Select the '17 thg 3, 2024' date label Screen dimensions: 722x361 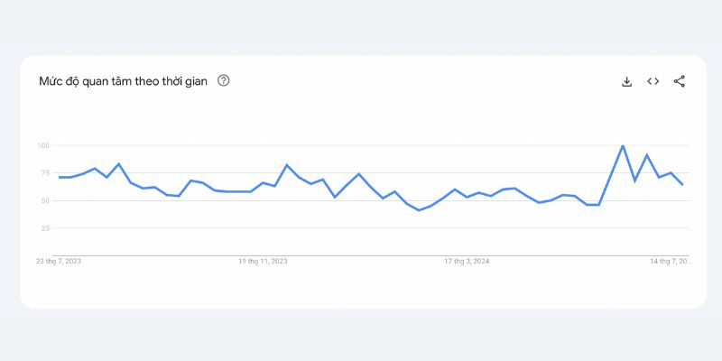coord(467,261)
